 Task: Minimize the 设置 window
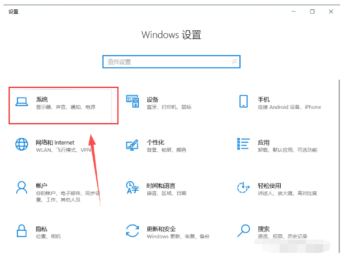[294, 12]
